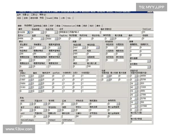Click ellipsis button next to skill id 19255

point(30,76)
